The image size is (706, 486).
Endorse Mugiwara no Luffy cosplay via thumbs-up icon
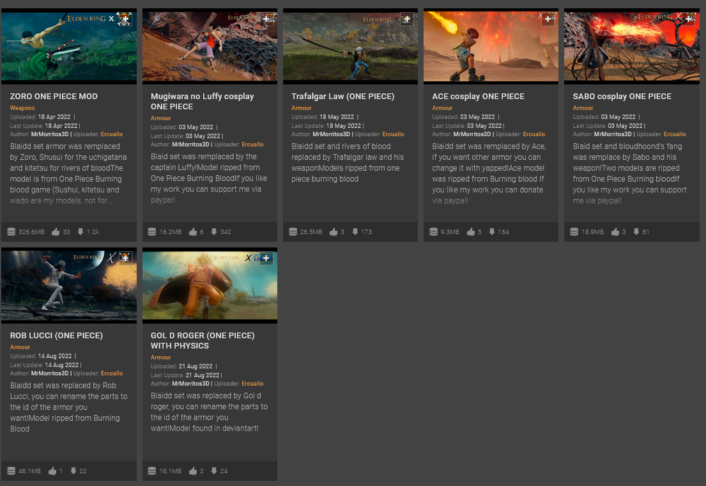(193, 231)
